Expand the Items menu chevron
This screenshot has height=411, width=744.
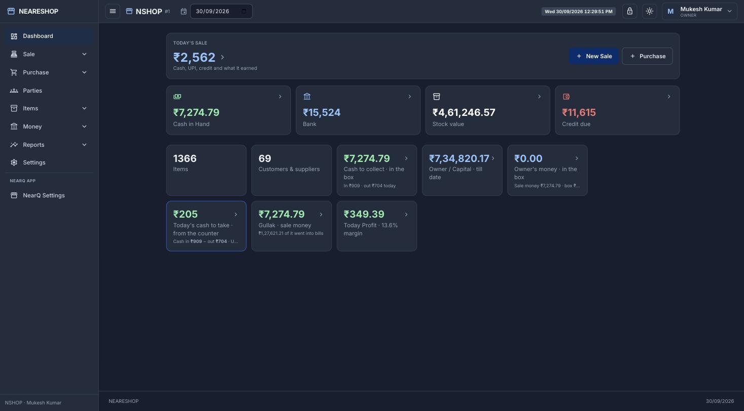click(84, 108)
